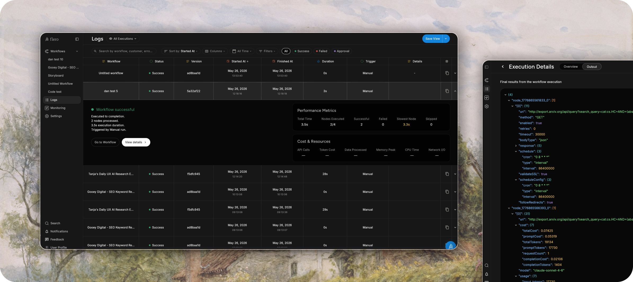Toggle the Failed status filter
This screenshot has width=633, height=282.
[x=322, y=51]
